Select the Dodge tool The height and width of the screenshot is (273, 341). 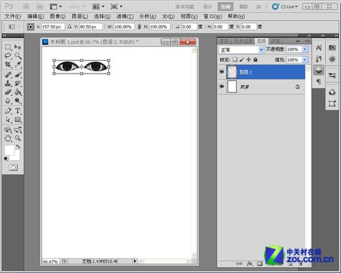18,101
